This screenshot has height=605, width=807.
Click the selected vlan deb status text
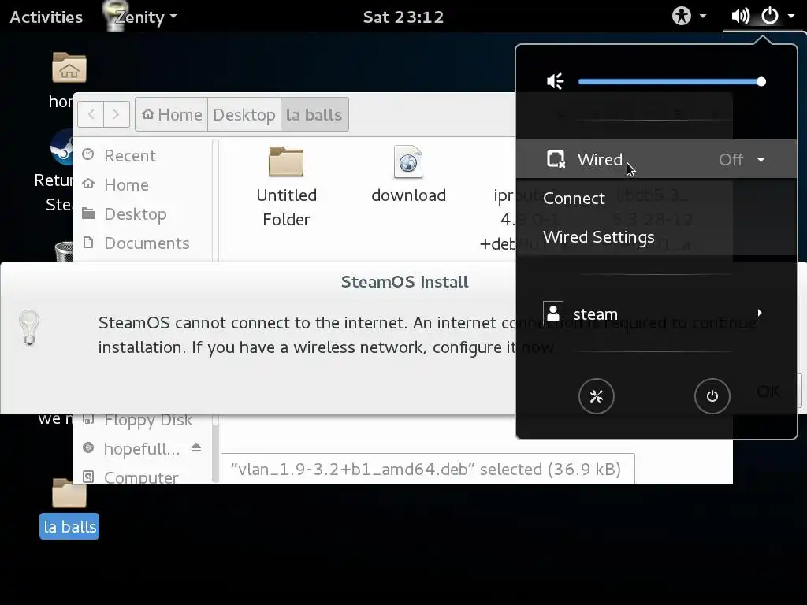click(426, 470)
